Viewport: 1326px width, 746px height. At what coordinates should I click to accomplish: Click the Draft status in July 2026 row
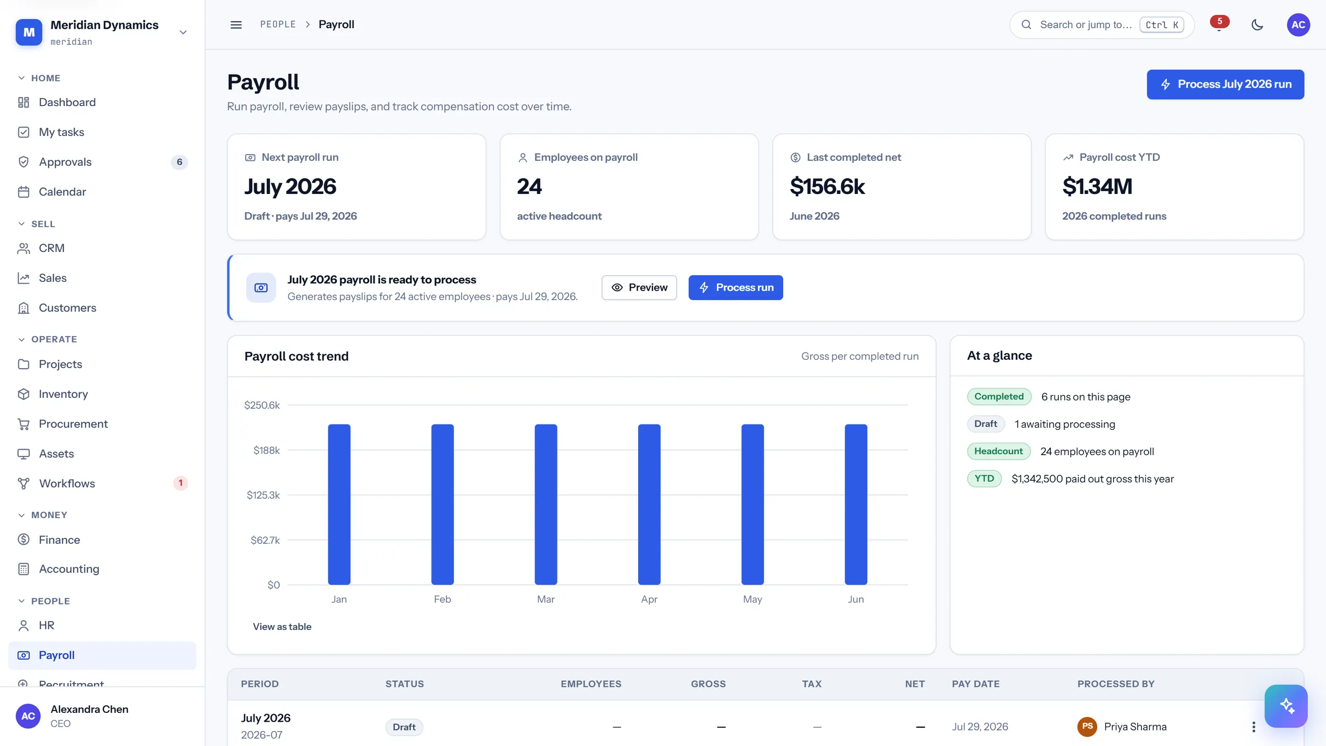(x=404, y=727)
